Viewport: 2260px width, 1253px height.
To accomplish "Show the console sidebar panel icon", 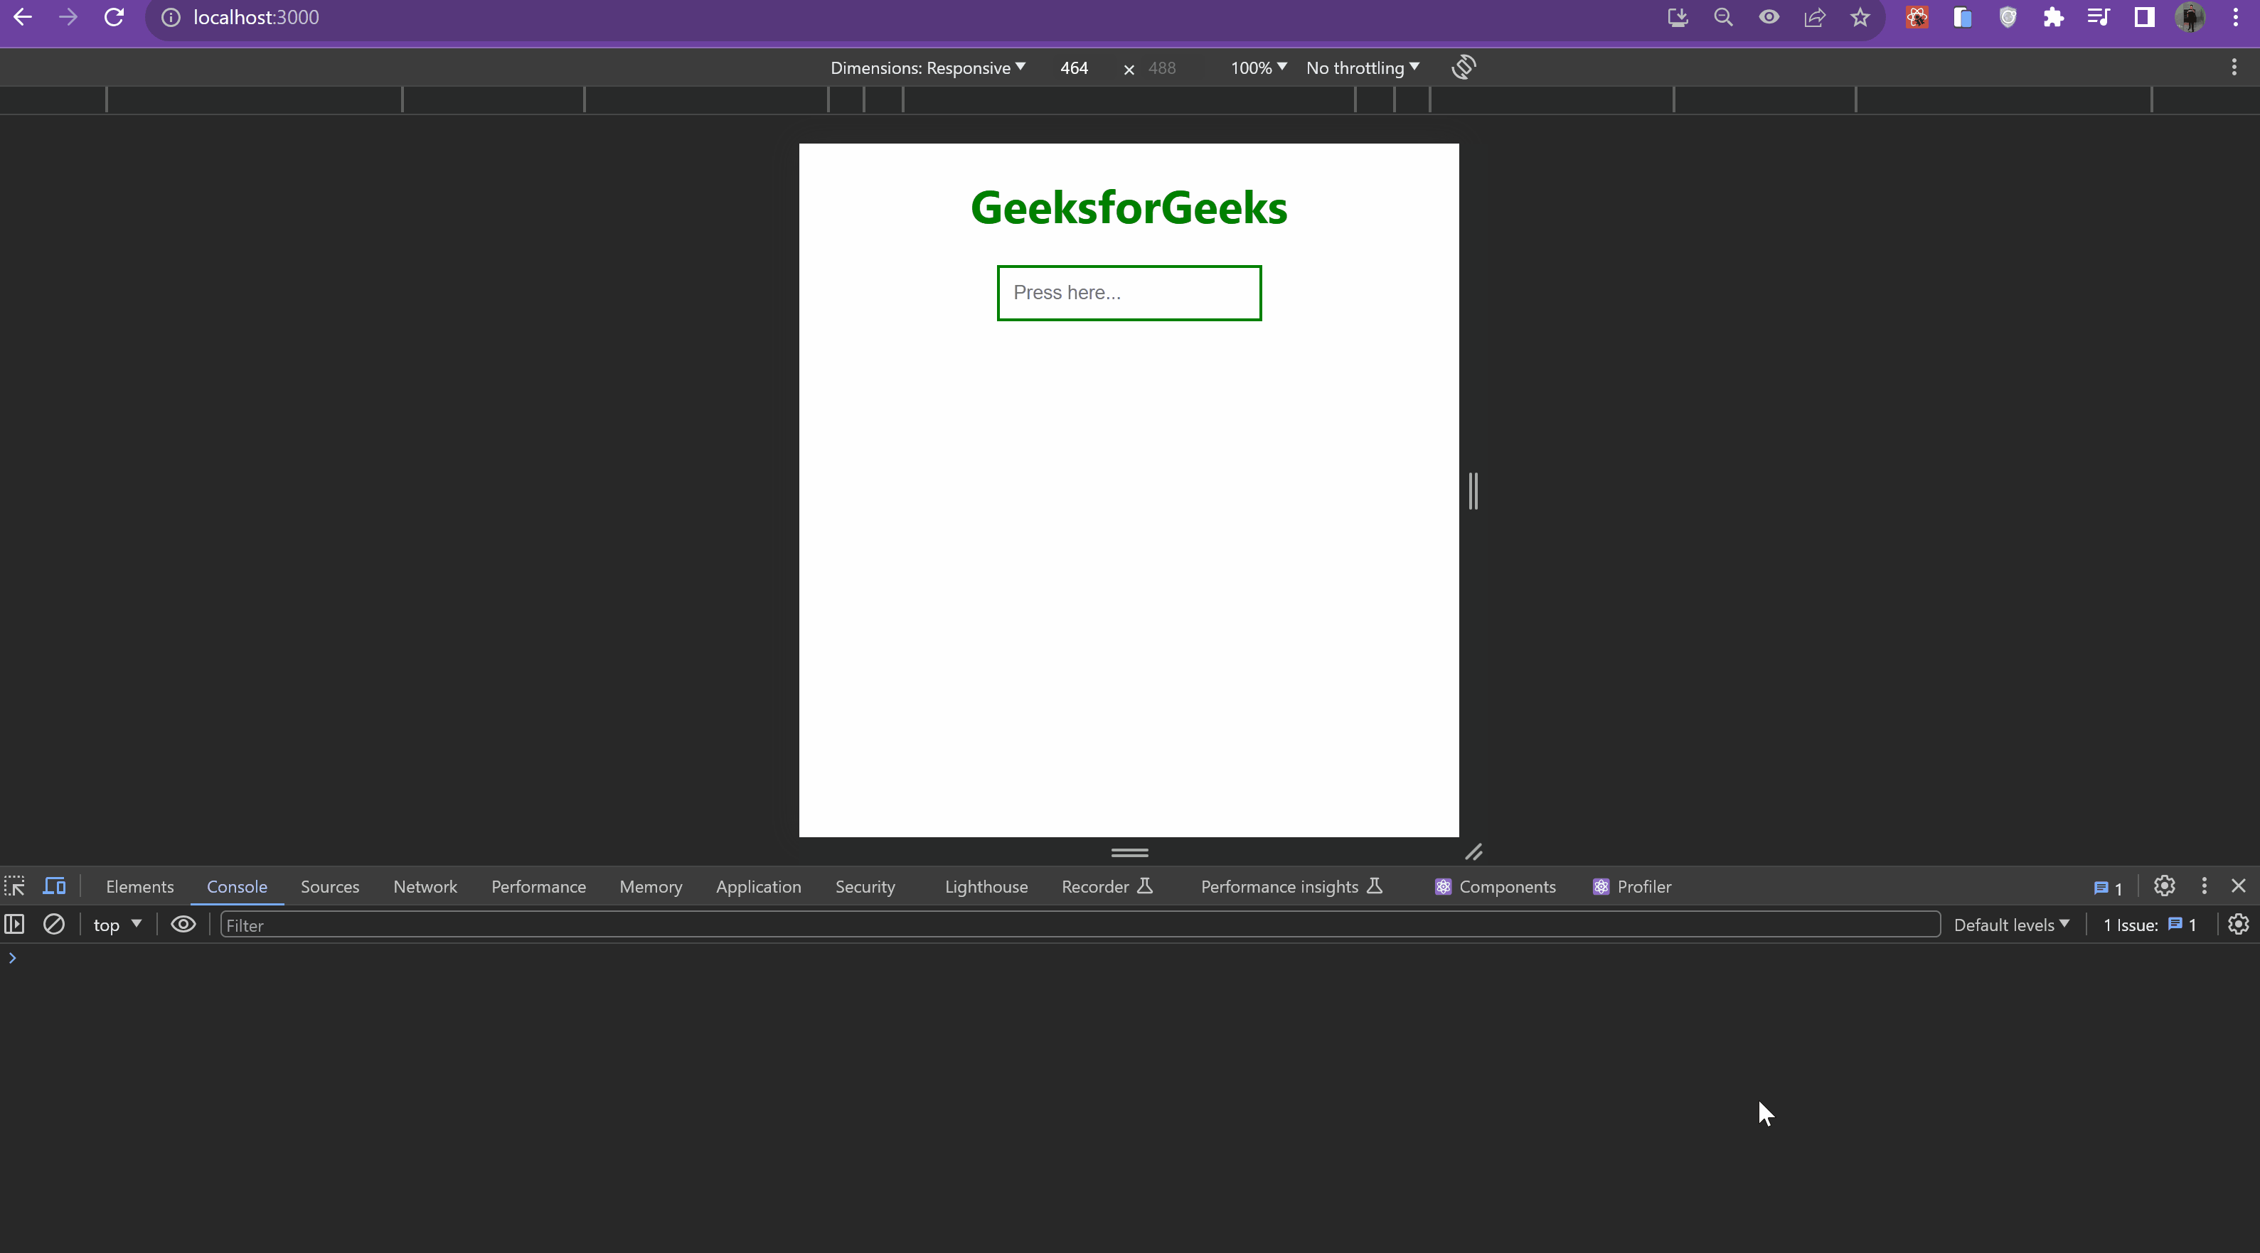I will (14, 924).
